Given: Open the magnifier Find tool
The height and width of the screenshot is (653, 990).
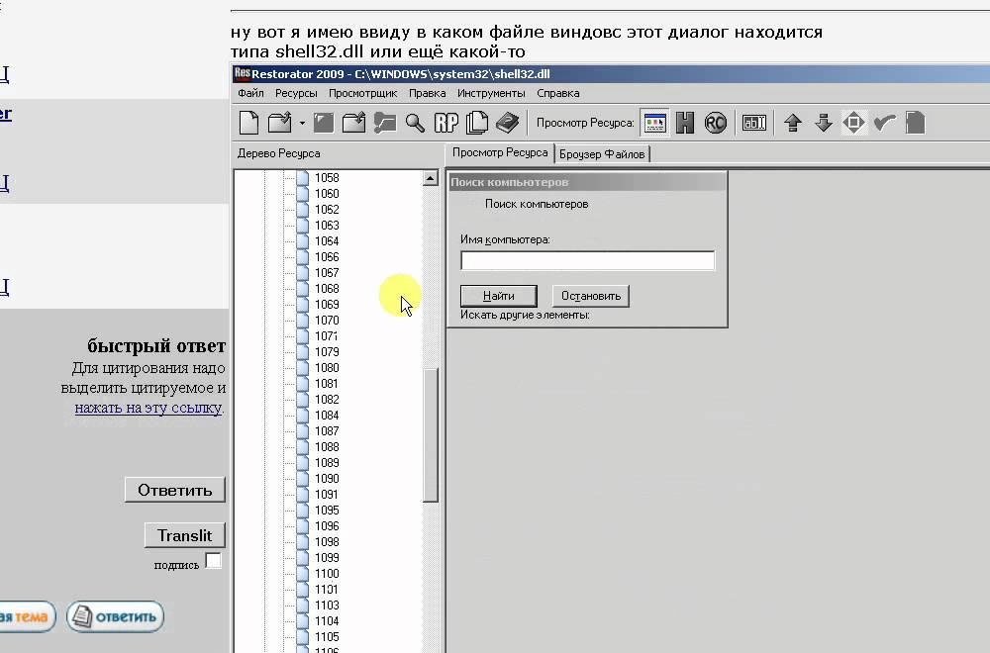Looking at the screenshot, I should pyautogui.click(x=415, y=123).
